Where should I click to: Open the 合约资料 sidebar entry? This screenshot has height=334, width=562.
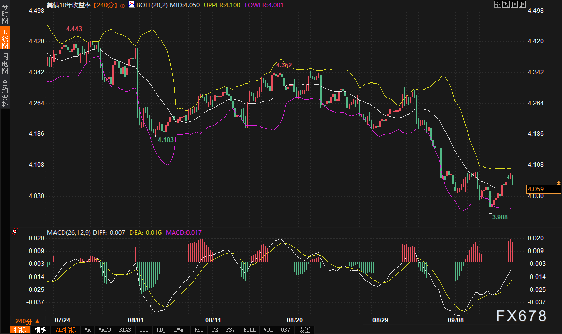coord(5,93)
